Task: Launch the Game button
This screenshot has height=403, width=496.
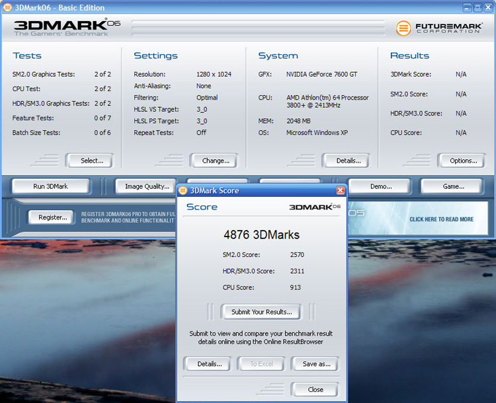Action: pyautogui.click(x=452, y=186)
